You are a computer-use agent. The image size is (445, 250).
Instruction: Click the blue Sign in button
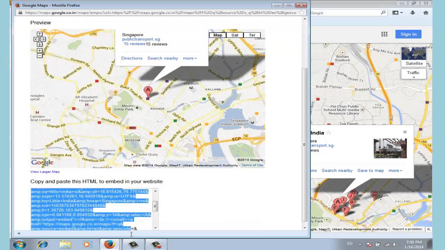coord(408,34)
